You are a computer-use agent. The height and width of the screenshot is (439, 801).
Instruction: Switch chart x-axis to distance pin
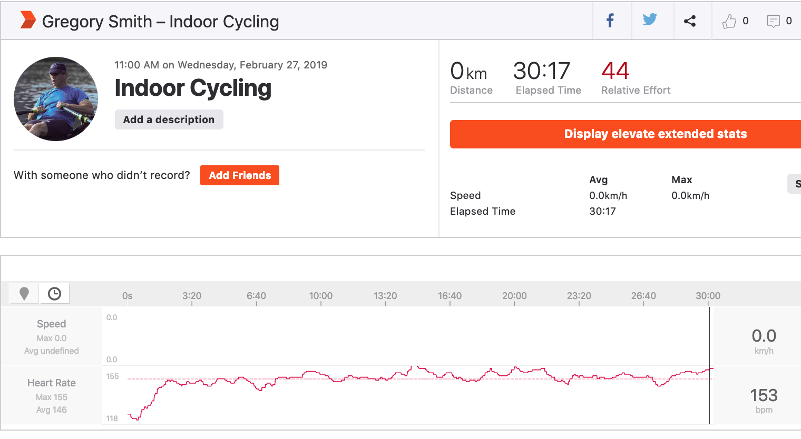tap(24, 294)
